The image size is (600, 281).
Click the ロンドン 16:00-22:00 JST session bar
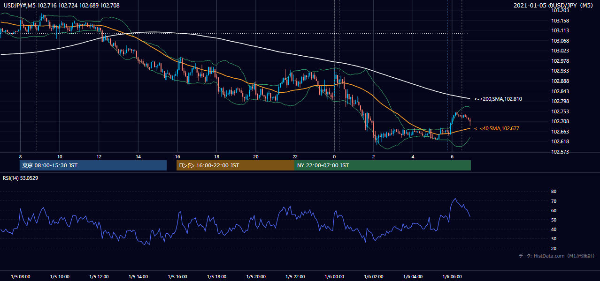point(235,165)
